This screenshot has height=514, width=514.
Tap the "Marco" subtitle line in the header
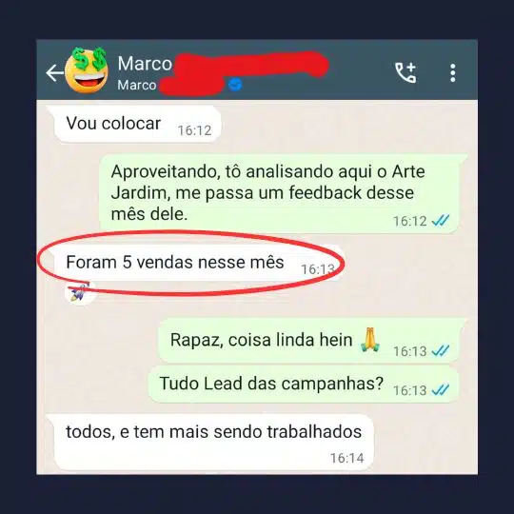[137, 85]
